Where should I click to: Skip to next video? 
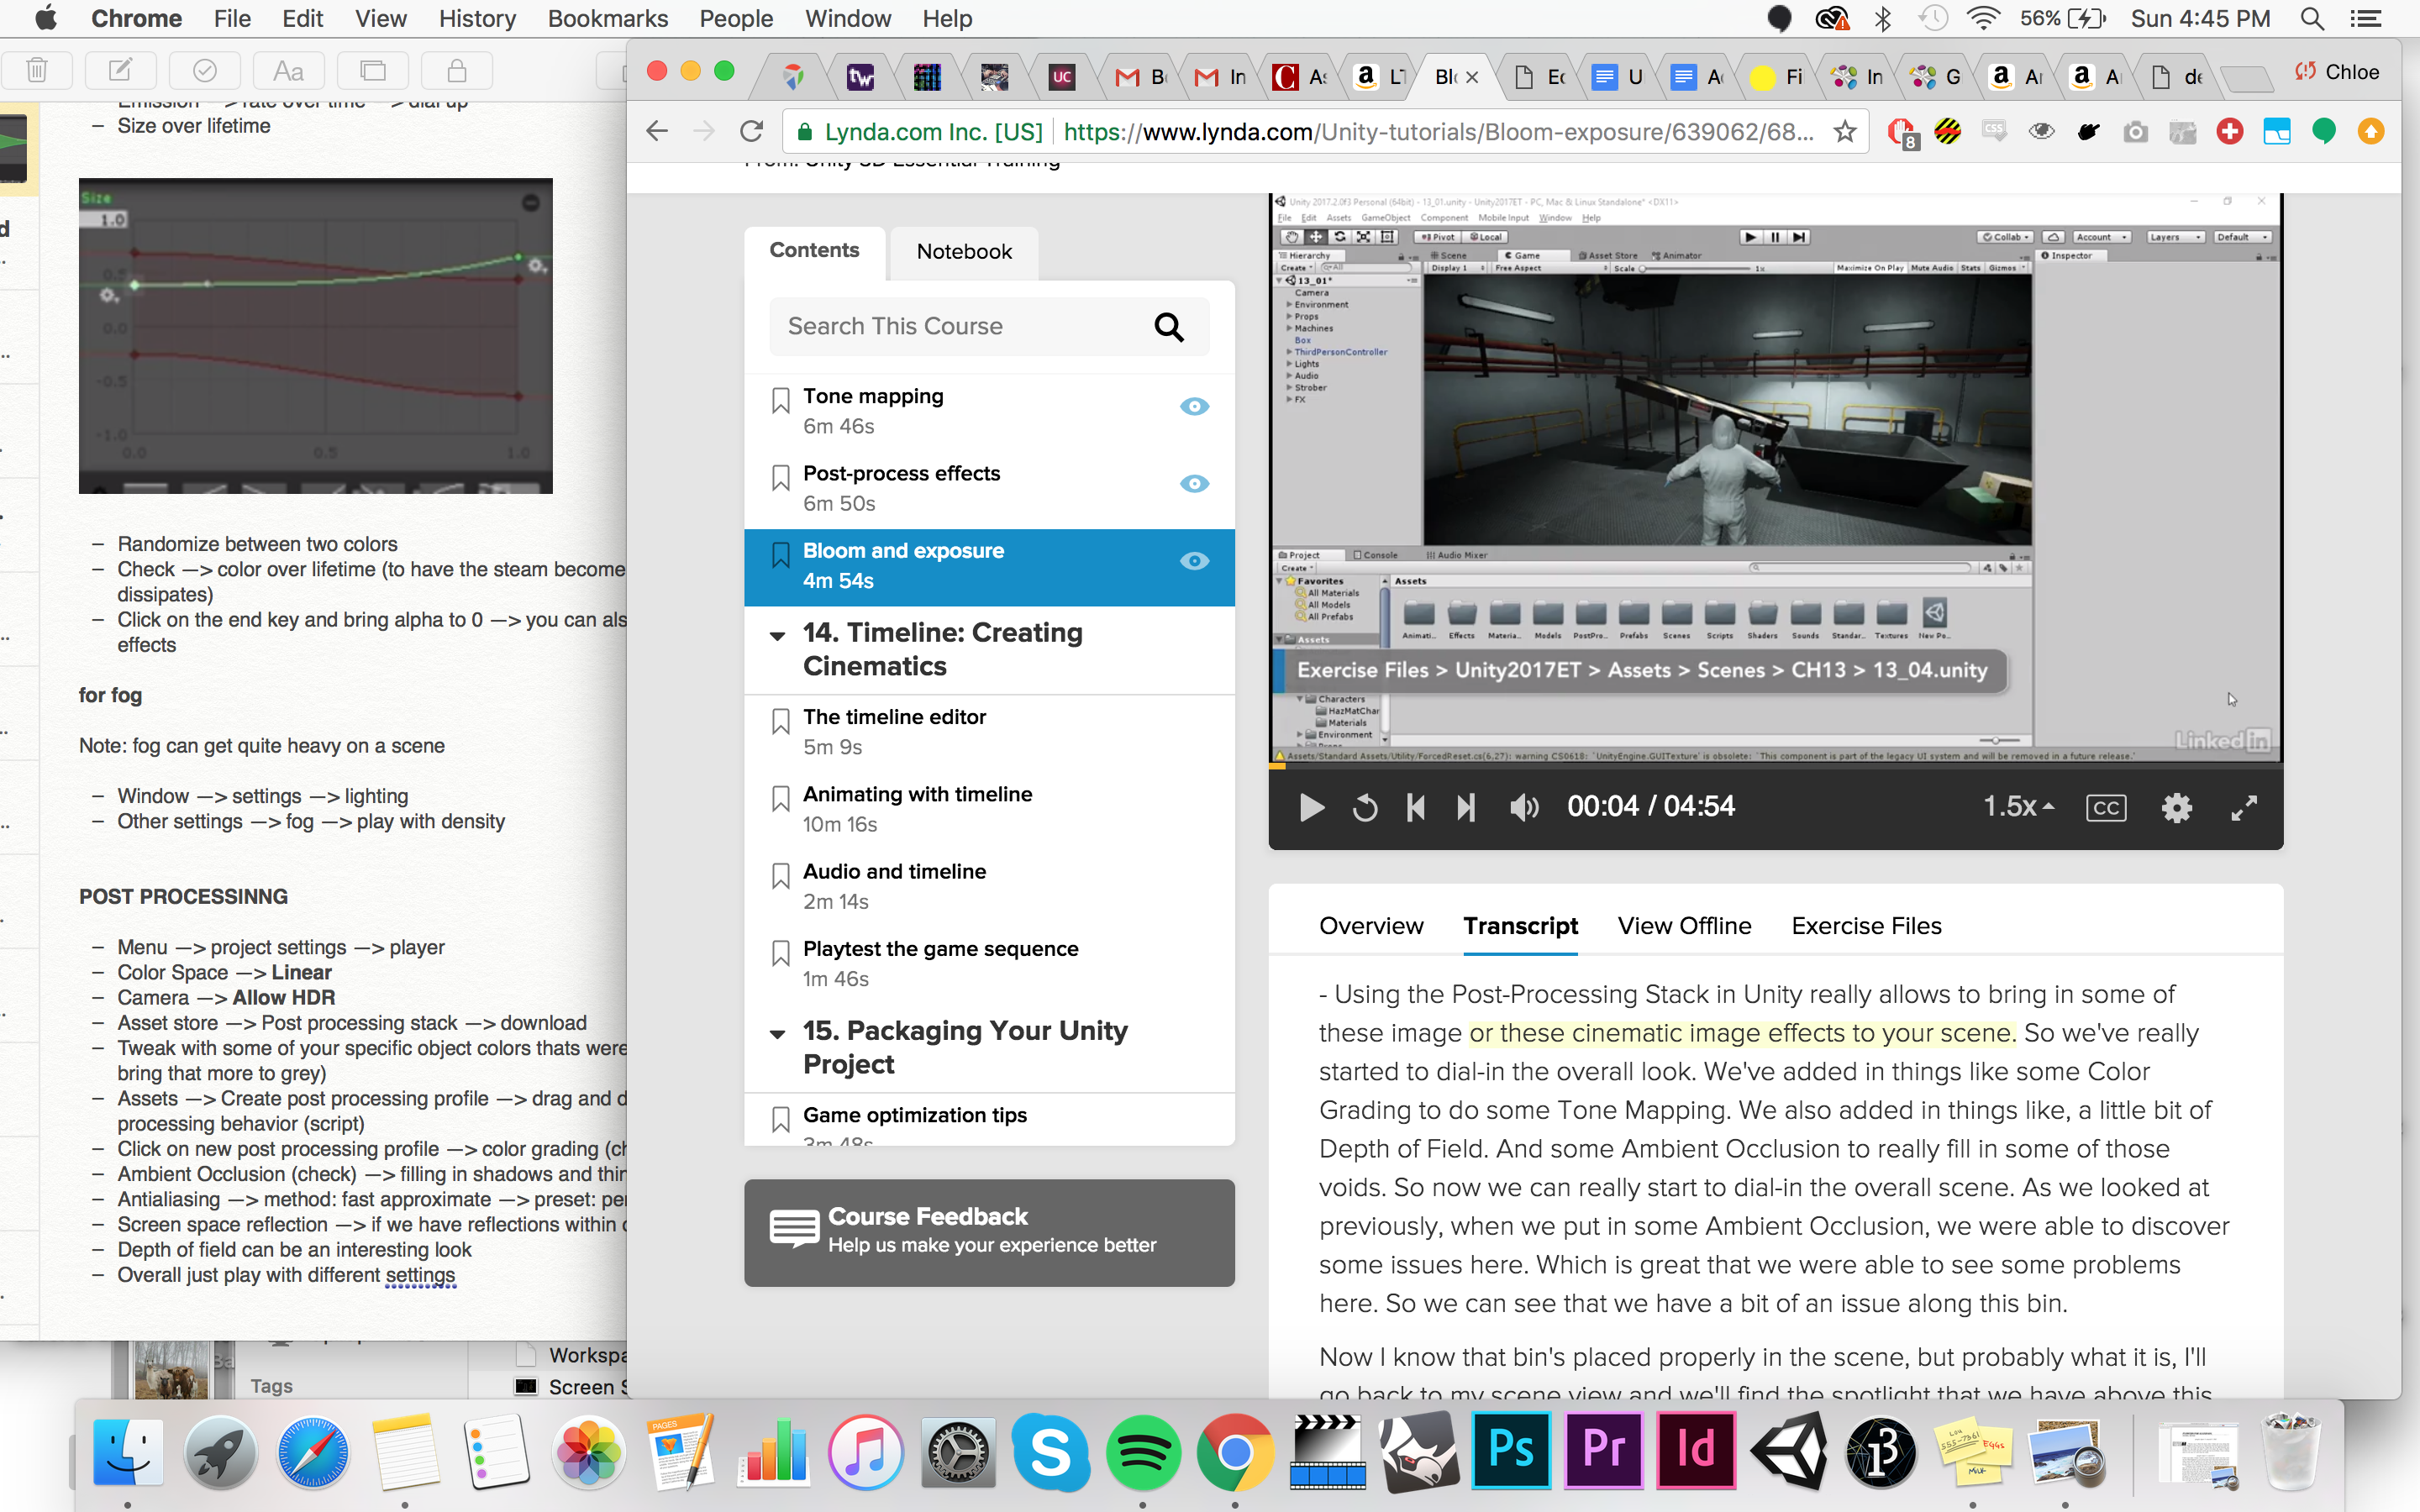[1466, 807]
